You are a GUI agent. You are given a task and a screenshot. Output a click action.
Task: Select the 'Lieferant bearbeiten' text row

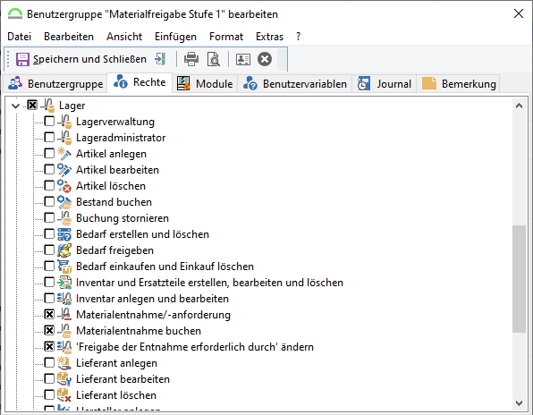coord(123,379)
